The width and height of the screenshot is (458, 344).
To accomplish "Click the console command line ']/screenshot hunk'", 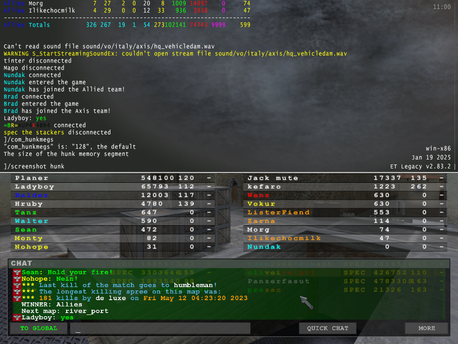I will pos(34,167).
